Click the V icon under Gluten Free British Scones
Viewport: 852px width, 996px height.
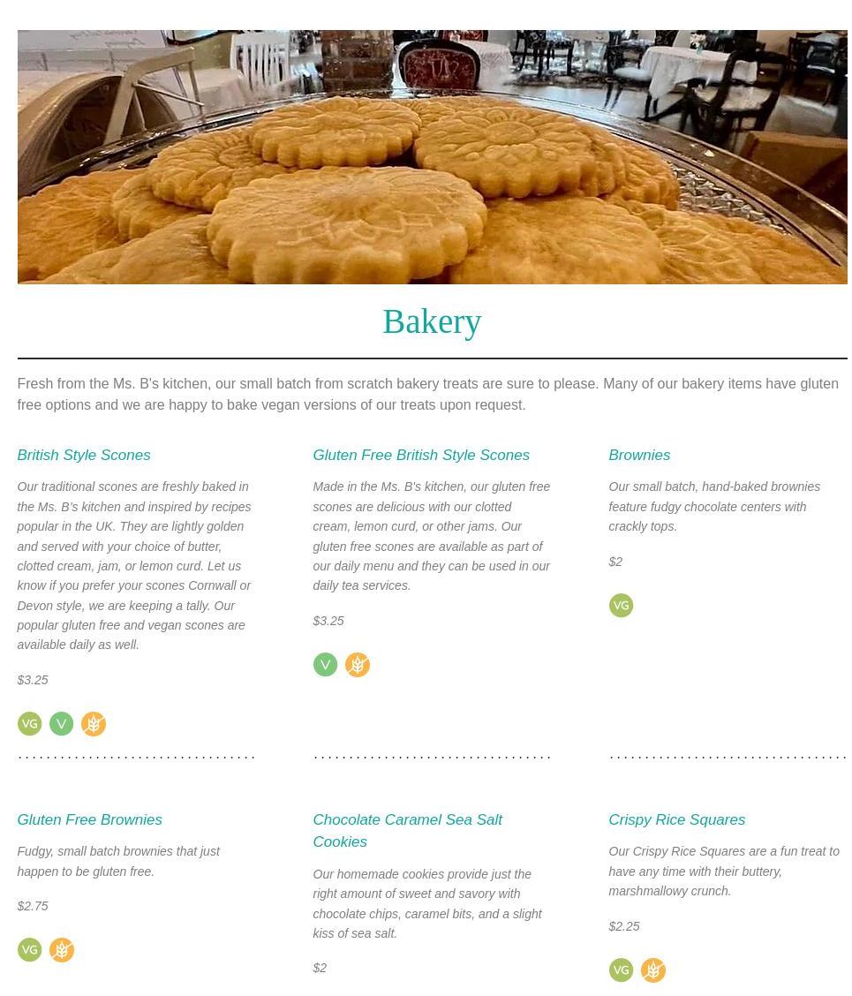pyautogui.click(x=325, y=664)
